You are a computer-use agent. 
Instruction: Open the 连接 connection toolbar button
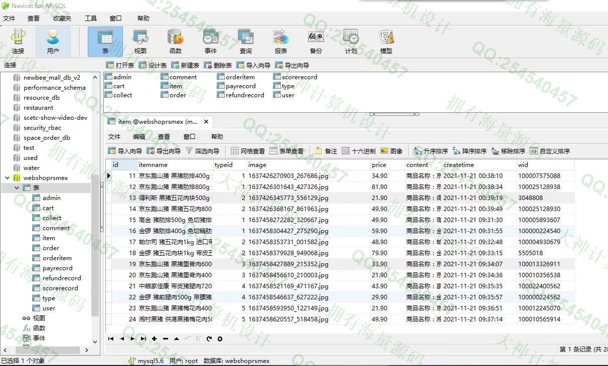[x=18, y=42]
